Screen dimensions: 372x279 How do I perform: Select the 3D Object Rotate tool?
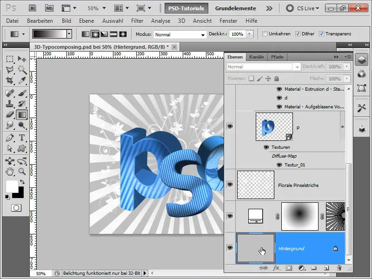(9, 161)
